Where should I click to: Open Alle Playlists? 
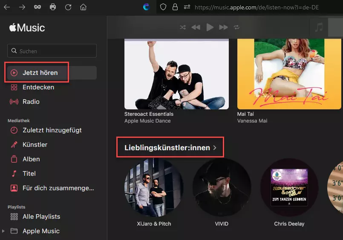(52, 217)
